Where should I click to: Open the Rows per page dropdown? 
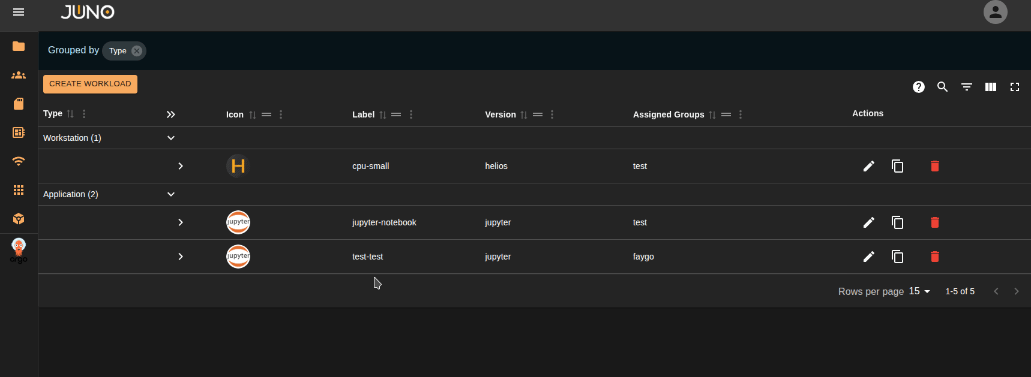click(919, 291)
